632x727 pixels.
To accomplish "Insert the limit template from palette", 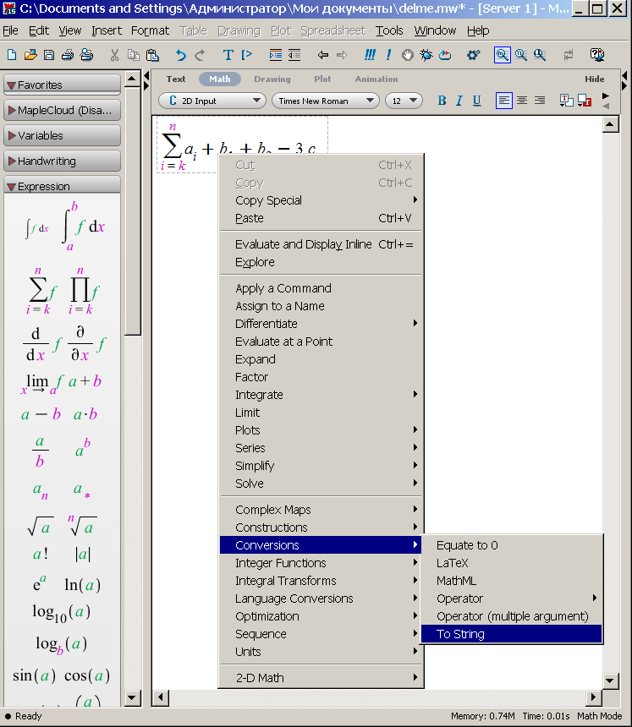I will (x=41, y=383).
